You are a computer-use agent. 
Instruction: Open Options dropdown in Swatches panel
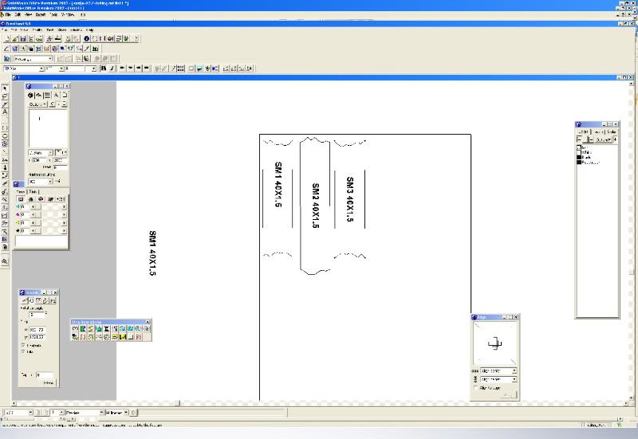(x=604, y=139)
